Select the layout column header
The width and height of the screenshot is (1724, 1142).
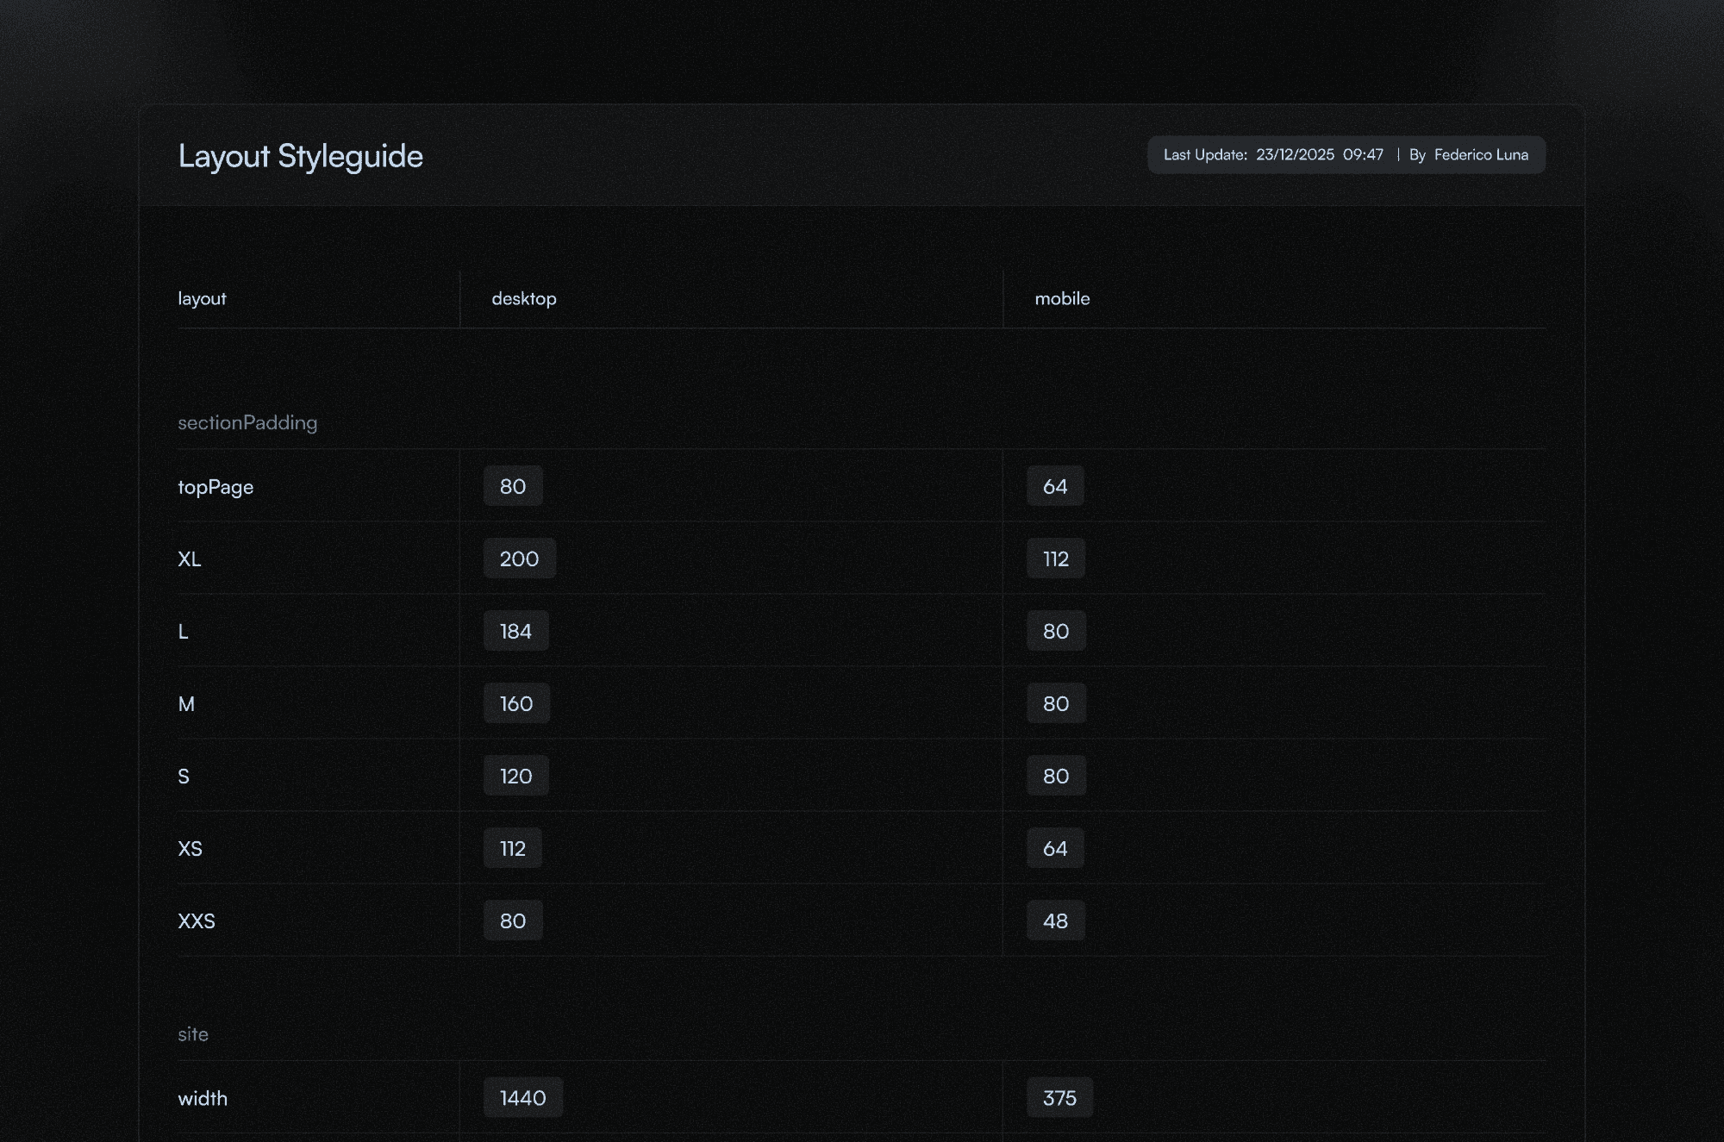coord(202,298)
